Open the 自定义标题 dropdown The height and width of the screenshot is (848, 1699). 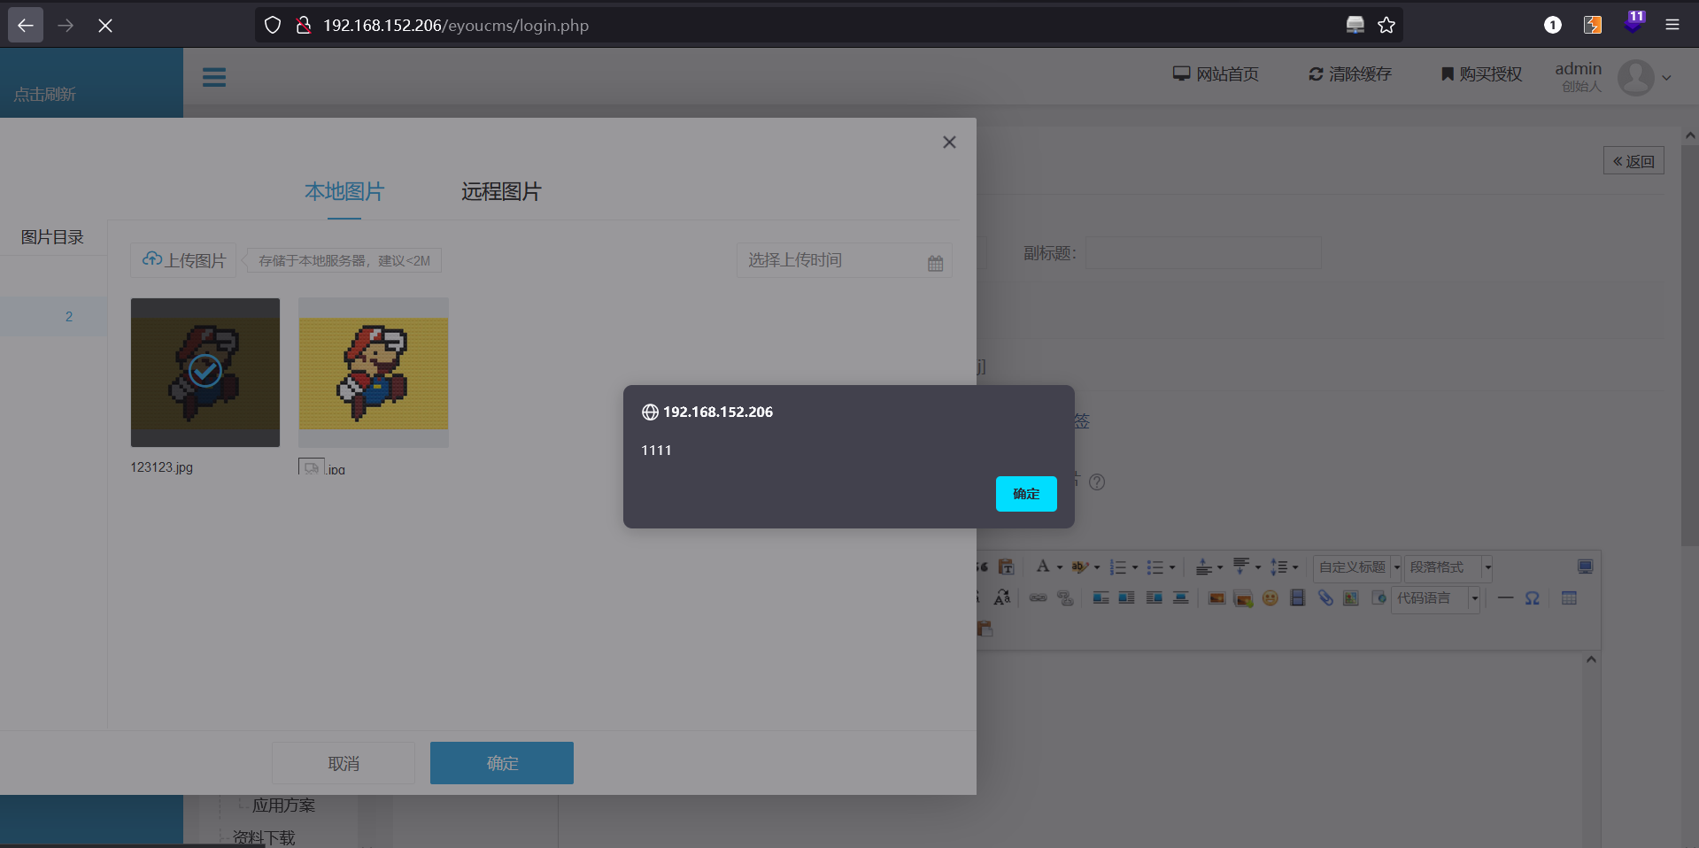[1358, 567]
